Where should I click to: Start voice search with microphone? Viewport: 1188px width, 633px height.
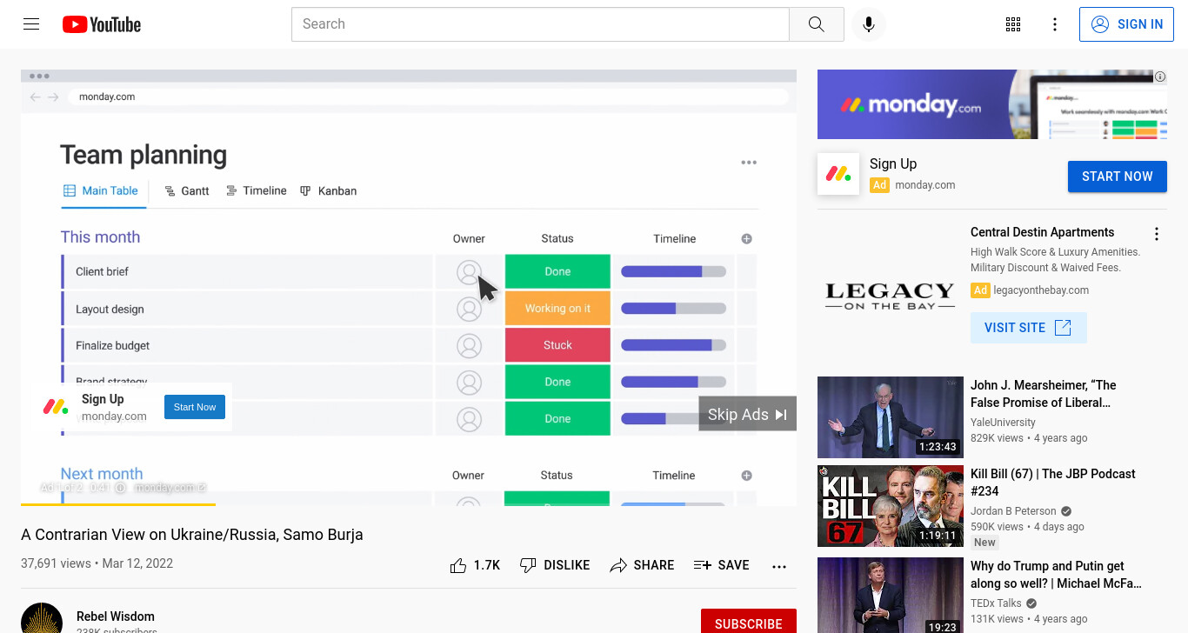point(868,24)
